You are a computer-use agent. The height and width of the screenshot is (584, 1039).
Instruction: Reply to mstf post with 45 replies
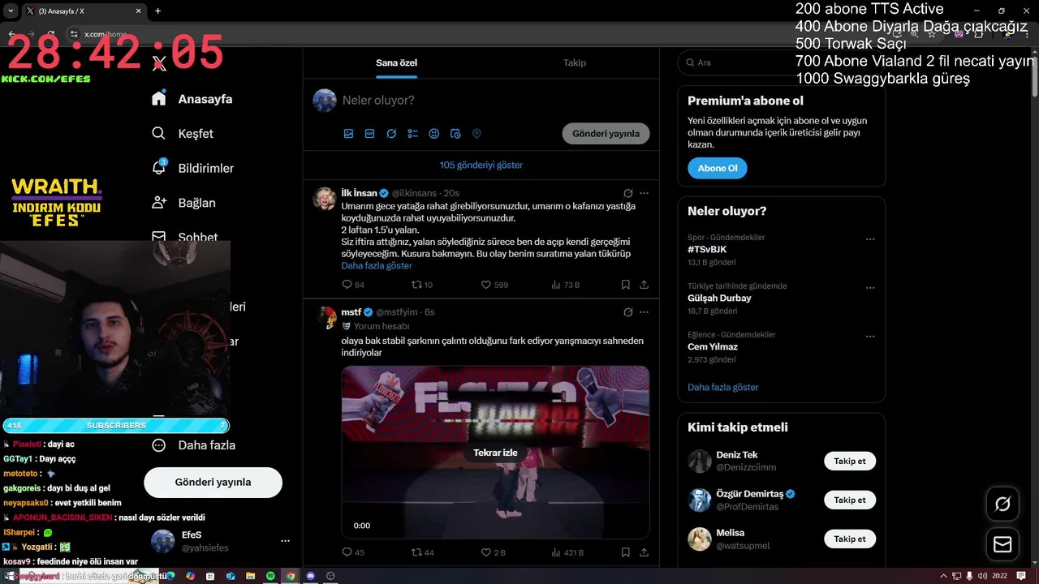pos(353,552)
